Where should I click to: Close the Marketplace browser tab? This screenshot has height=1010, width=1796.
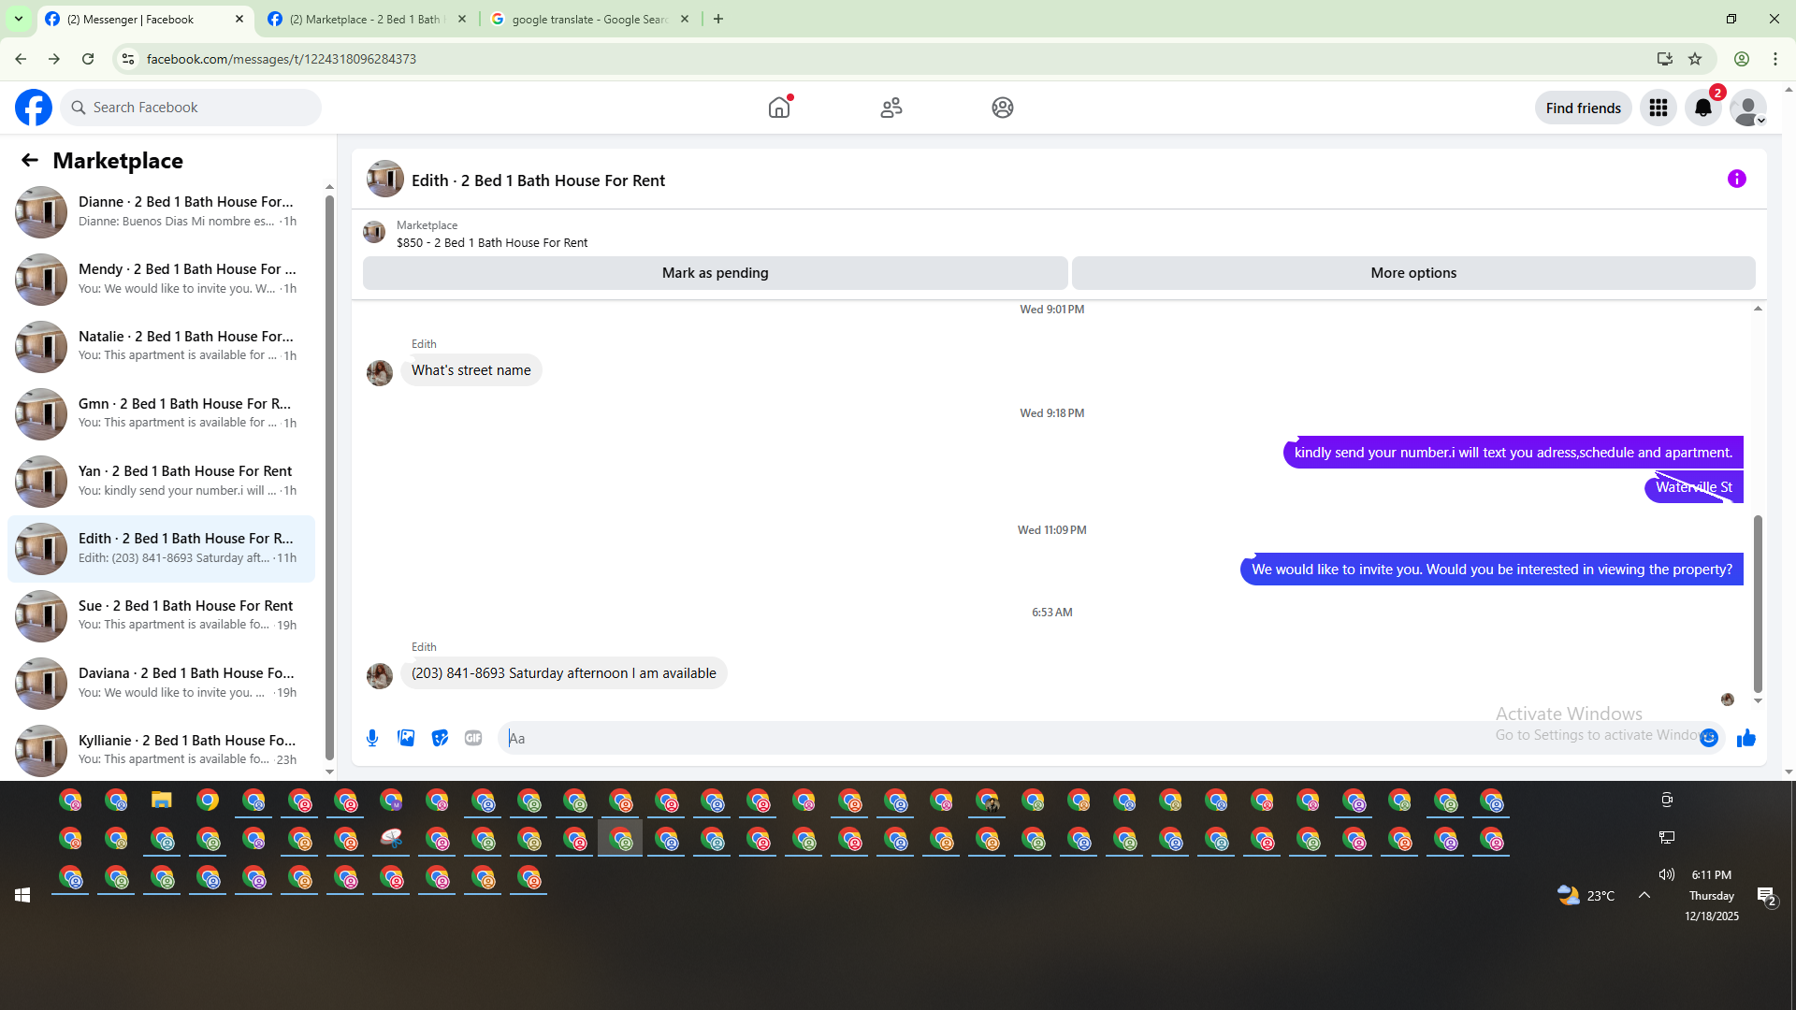[462, 19]
